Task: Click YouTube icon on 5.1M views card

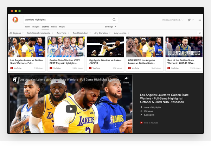Action: click(12, 68)
